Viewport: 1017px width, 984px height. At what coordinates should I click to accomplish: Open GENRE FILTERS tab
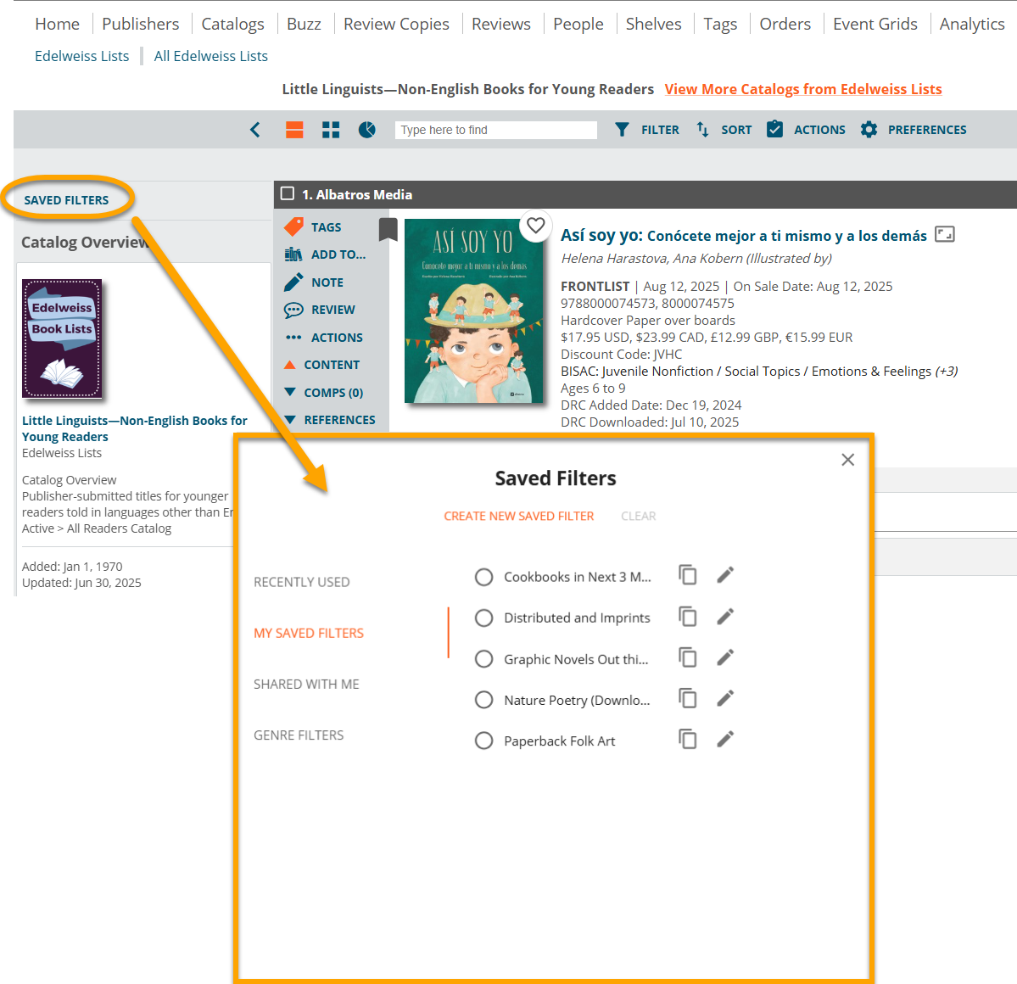(299, 735)
